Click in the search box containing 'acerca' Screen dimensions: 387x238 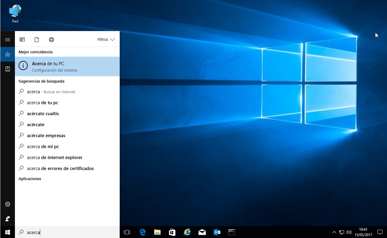(67, 232)
